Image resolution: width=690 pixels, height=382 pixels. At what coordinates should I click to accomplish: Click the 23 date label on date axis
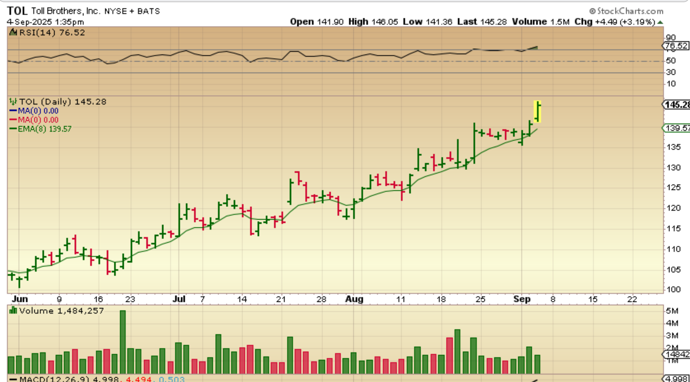pos(130,299)
